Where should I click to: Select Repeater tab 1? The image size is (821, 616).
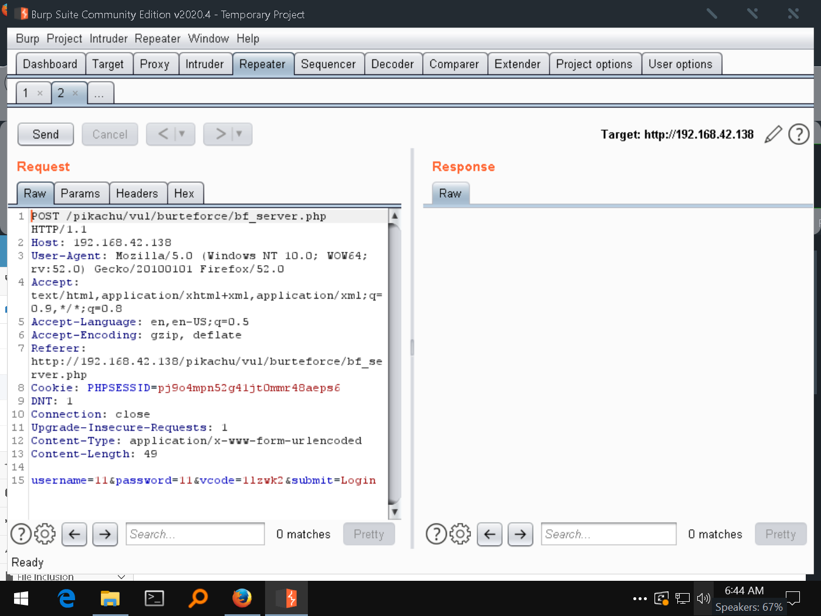coord(26,93)
